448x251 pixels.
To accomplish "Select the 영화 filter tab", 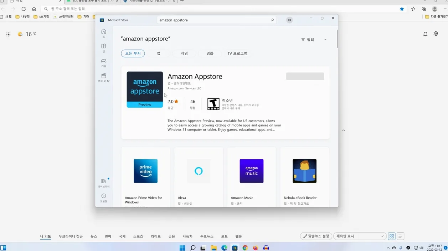I will point(210,53).
